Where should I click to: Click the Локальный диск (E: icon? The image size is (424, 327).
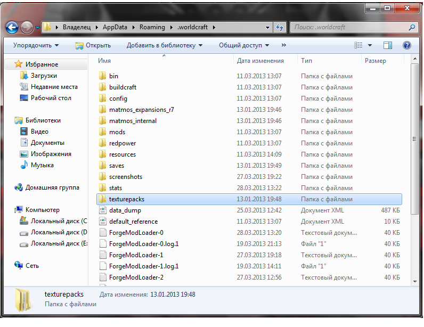[24, 244]
